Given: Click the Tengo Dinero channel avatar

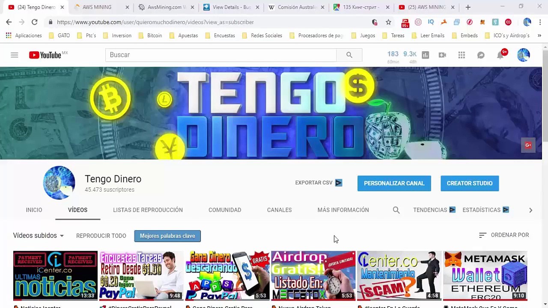Looking at the screenshot, I should point(59,183).
